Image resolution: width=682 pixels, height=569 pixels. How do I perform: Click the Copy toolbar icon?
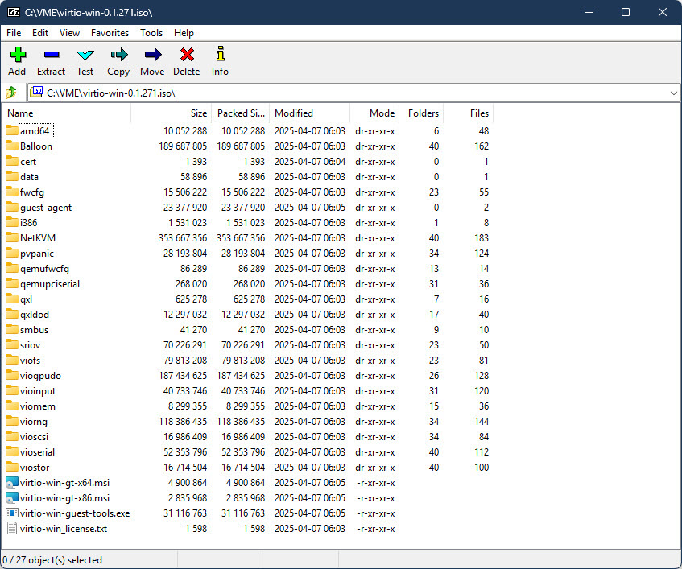[x=118, y=56]
